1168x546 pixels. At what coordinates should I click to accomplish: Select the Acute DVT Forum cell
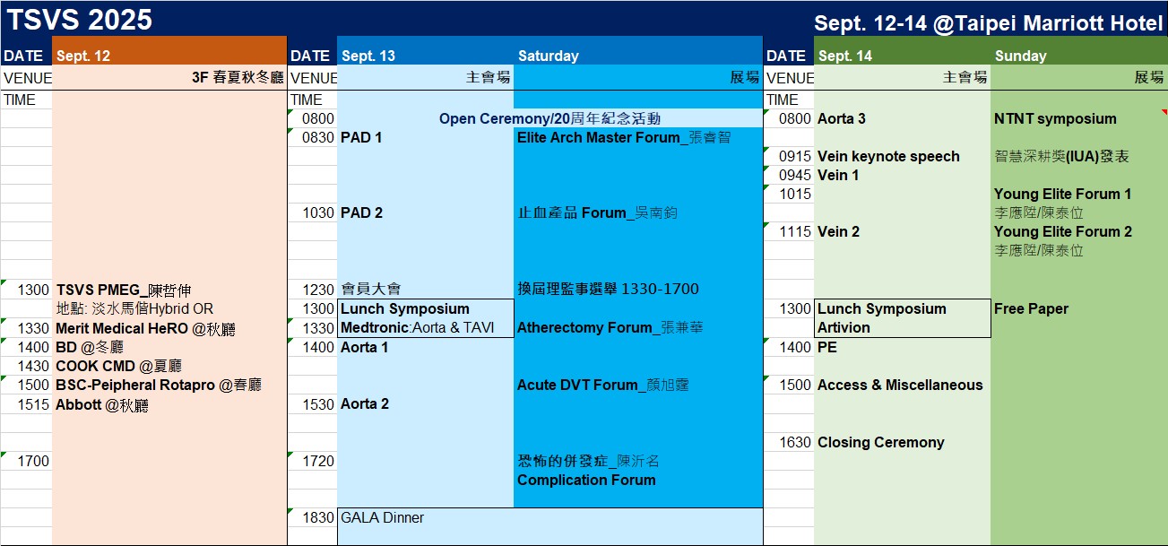coord(602,386)
